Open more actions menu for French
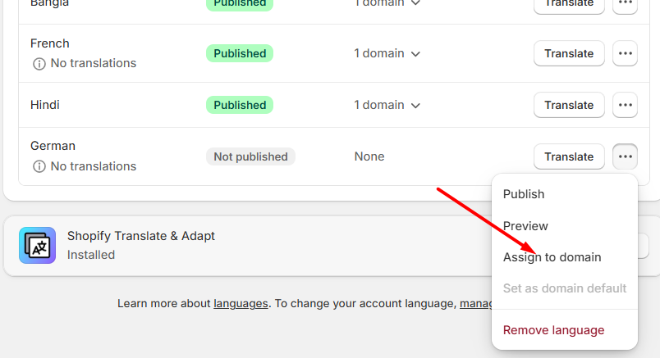This screenshot has height=358, width=660. coord(625,53)
